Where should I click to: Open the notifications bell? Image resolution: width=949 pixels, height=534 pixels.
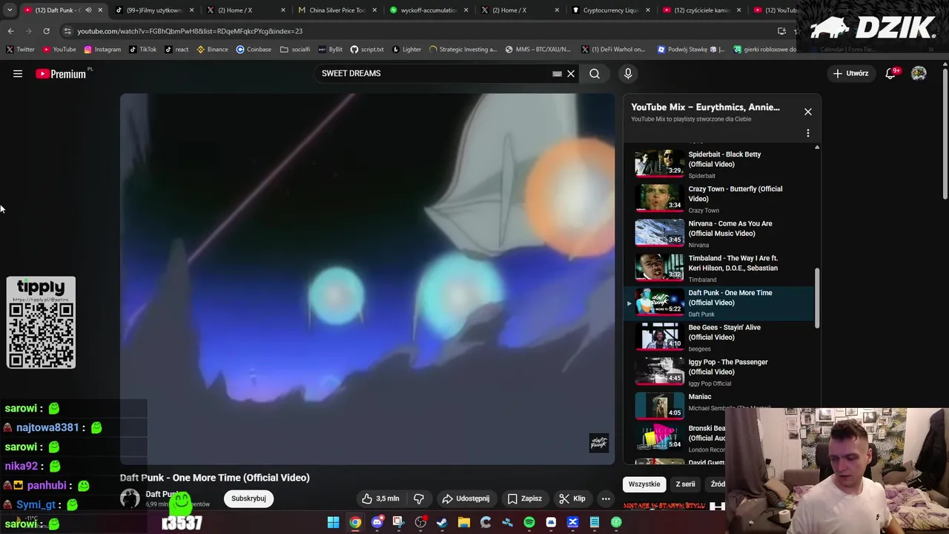891,73
